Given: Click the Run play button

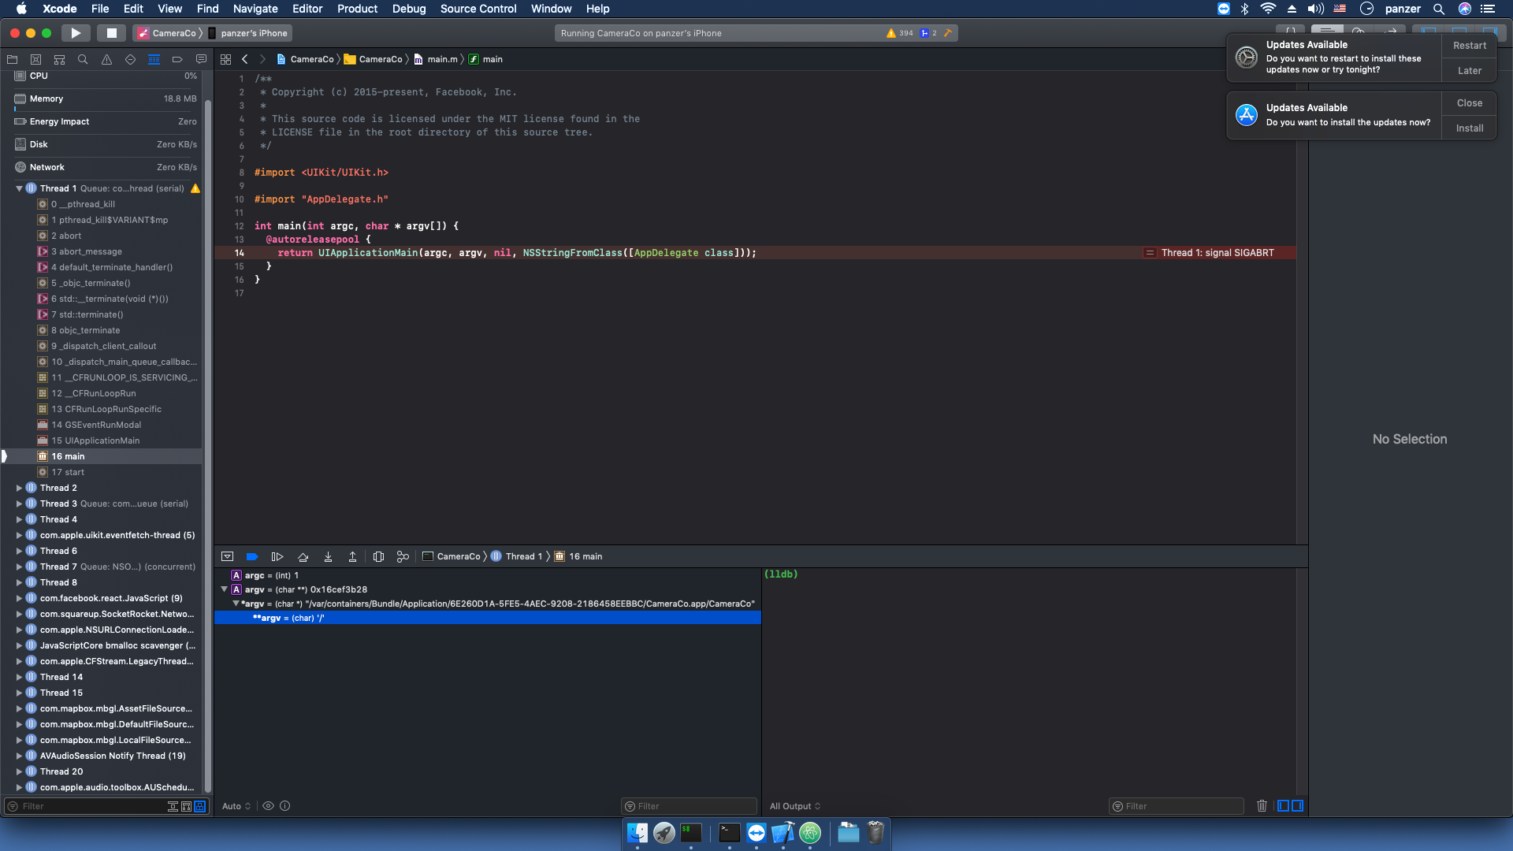Looking at the screenshot, I should coord(76,33).
